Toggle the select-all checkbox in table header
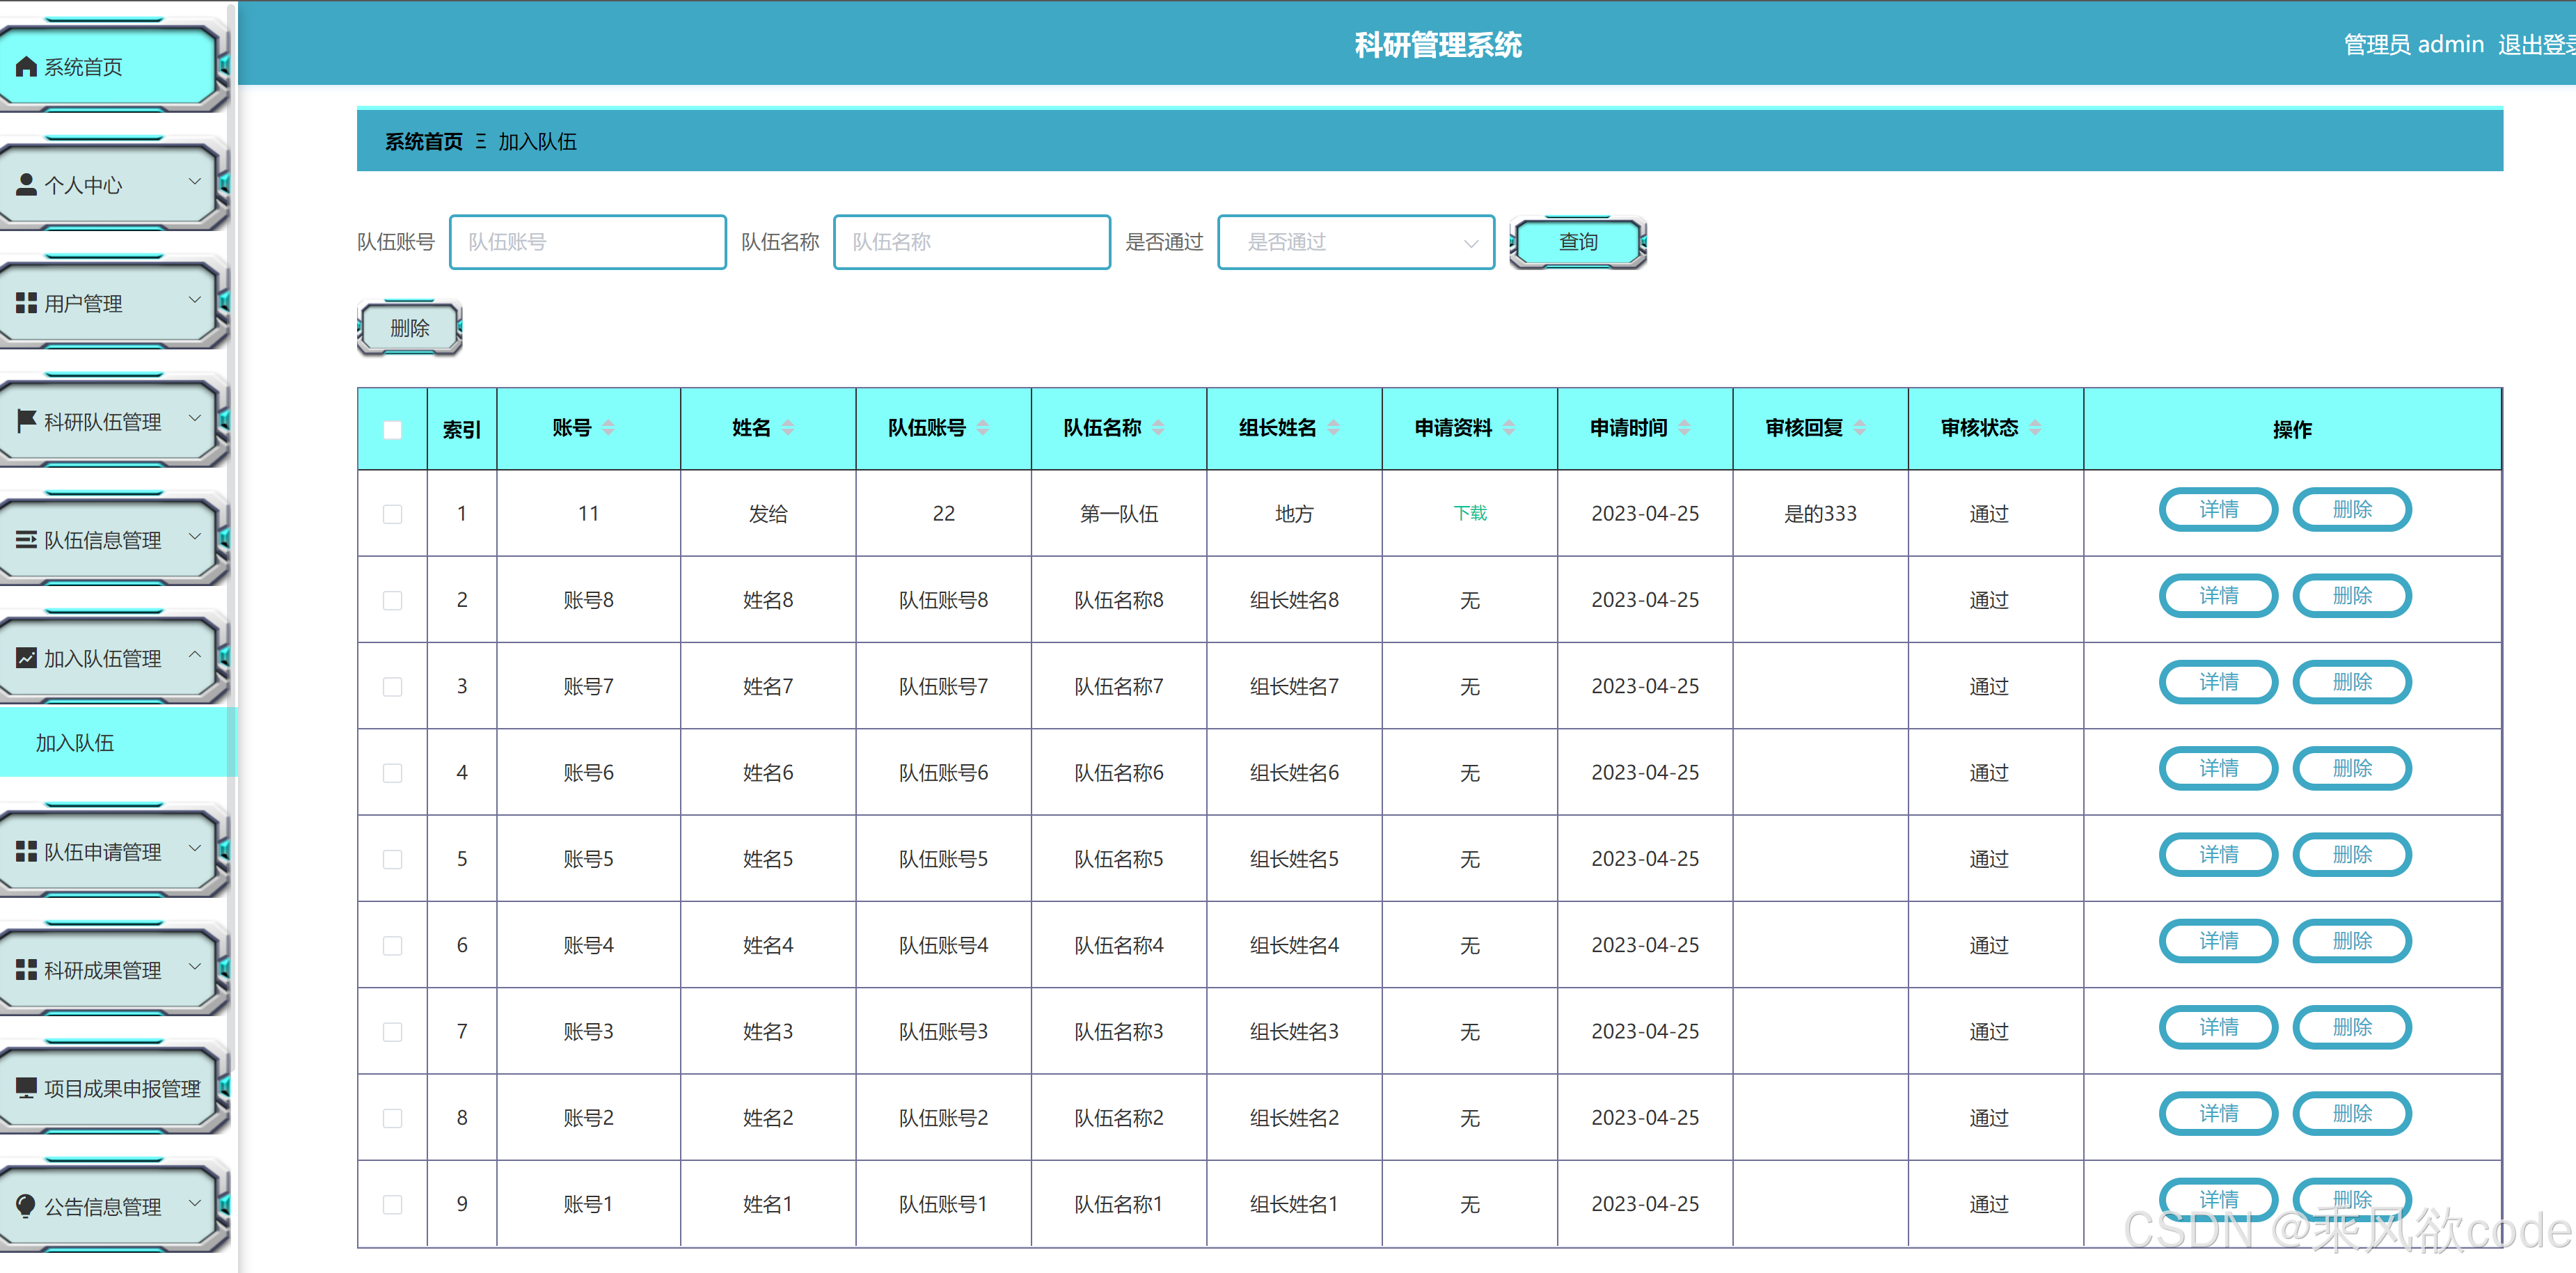 coord(392,430)
